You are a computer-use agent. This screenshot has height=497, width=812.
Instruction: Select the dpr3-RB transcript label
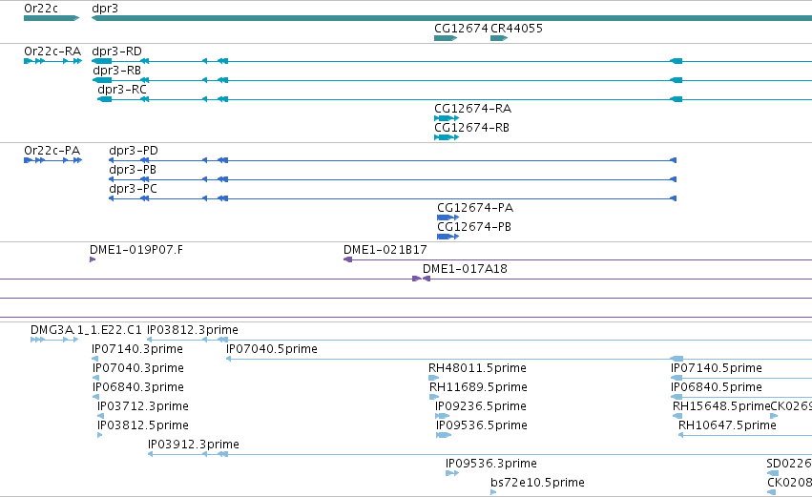pos(116,71)
